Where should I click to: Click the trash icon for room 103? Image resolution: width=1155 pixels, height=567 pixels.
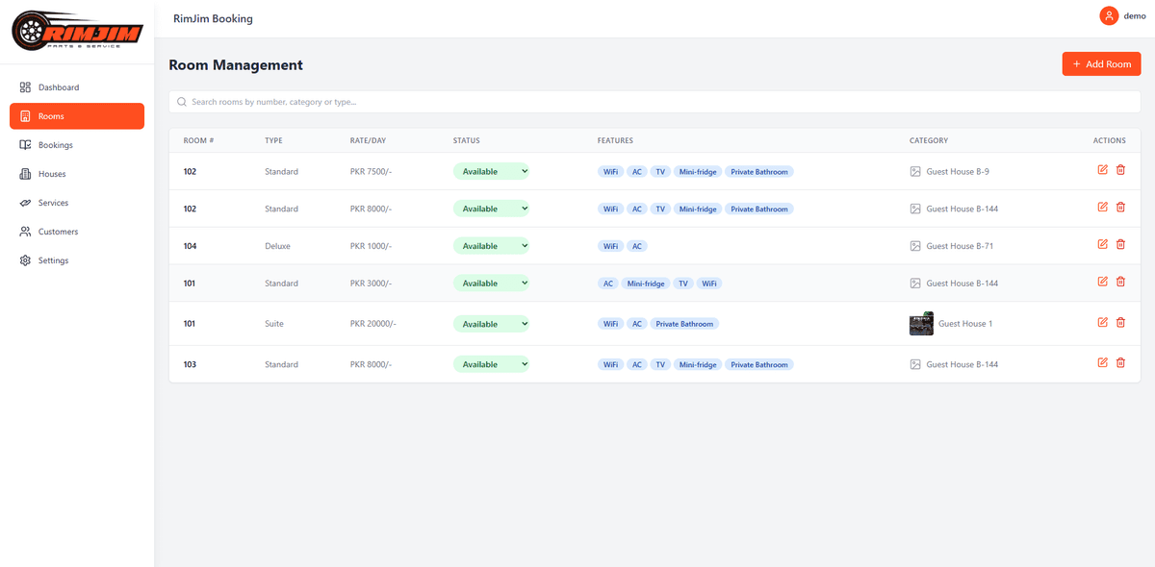(x=1120, y=362)
